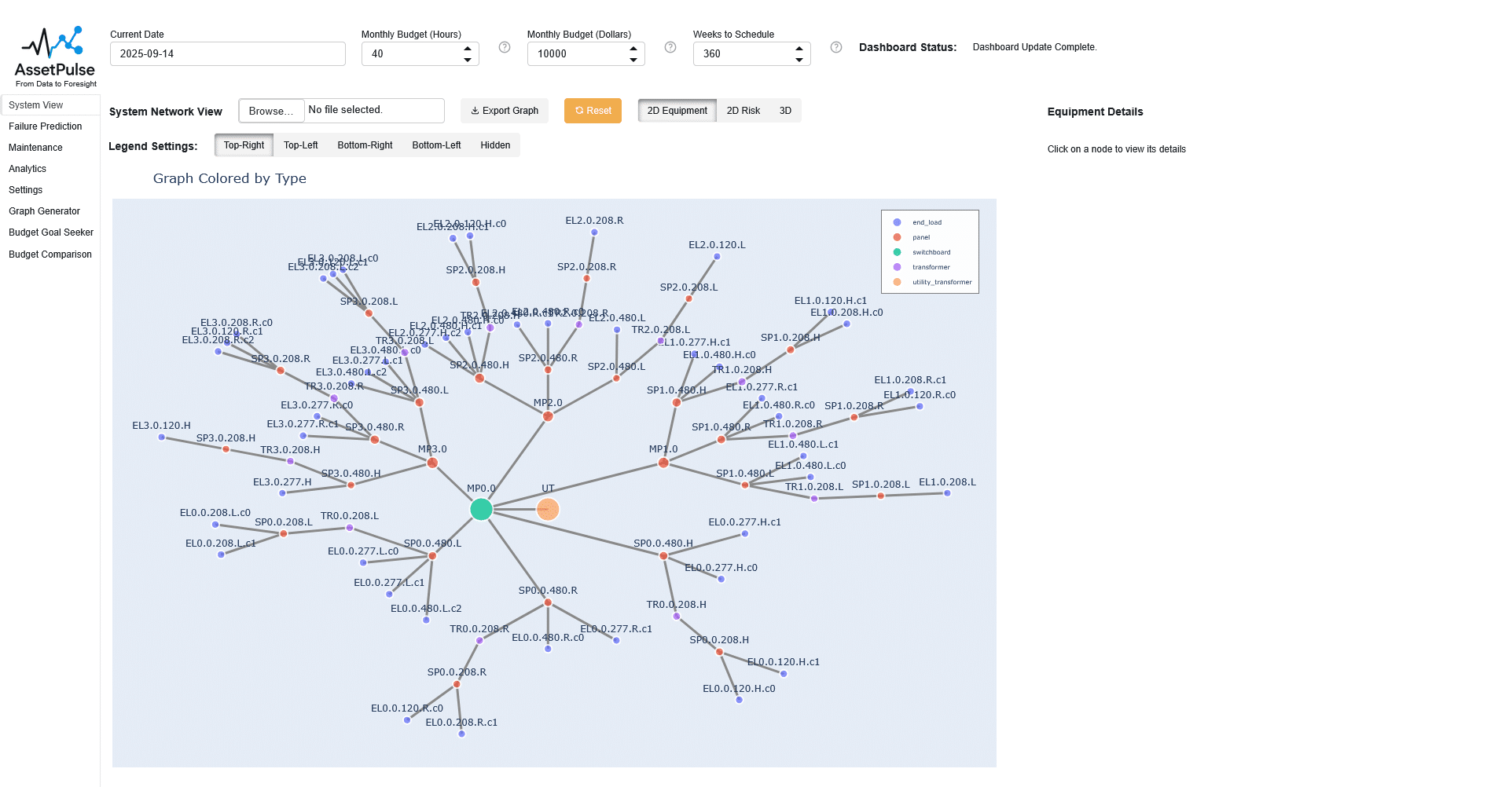Set legend position to Bottom-Left

pyautogui.click(x=436, y=145)
